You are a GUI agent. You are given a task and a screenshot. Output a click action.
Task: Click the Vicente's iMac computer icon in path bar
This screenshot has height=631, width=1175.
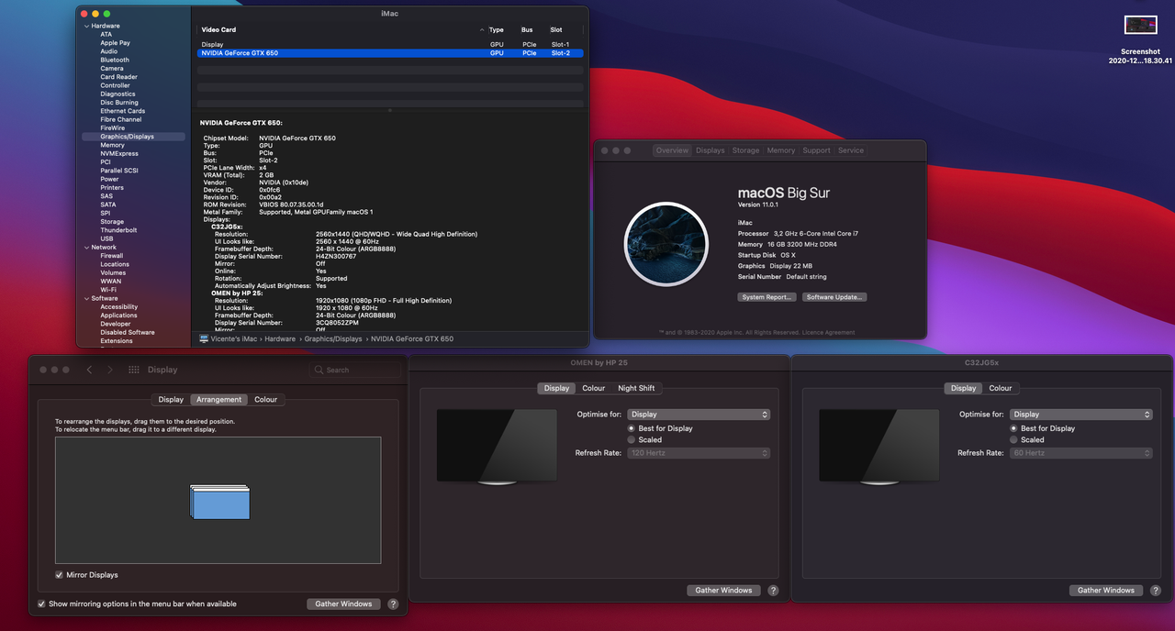point(204,338)
